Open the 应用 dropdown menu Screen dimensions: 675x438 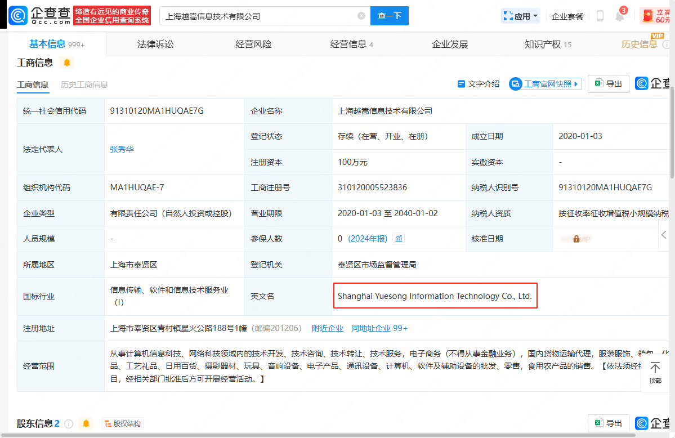click(x=521, y=16)
